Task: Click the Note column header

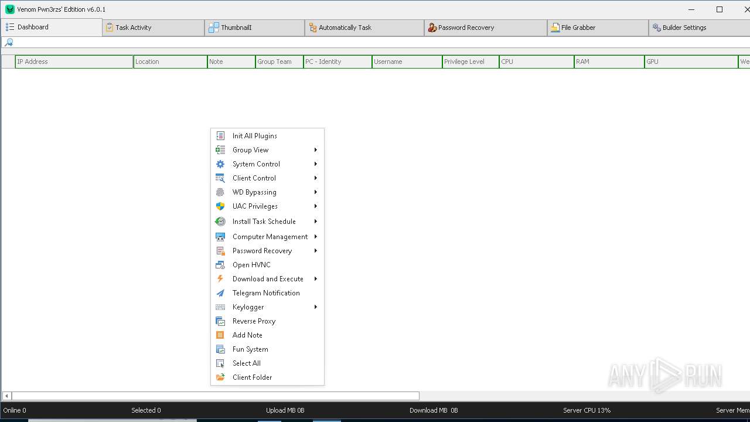Action: [x=231, y=62]
